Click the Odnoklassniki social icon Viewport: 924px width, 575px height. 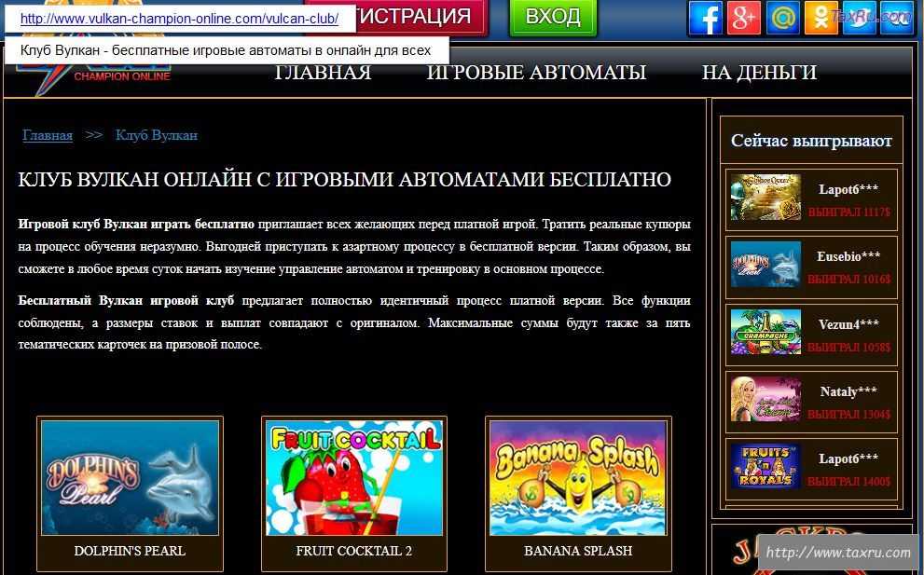[x=821, y=18]
